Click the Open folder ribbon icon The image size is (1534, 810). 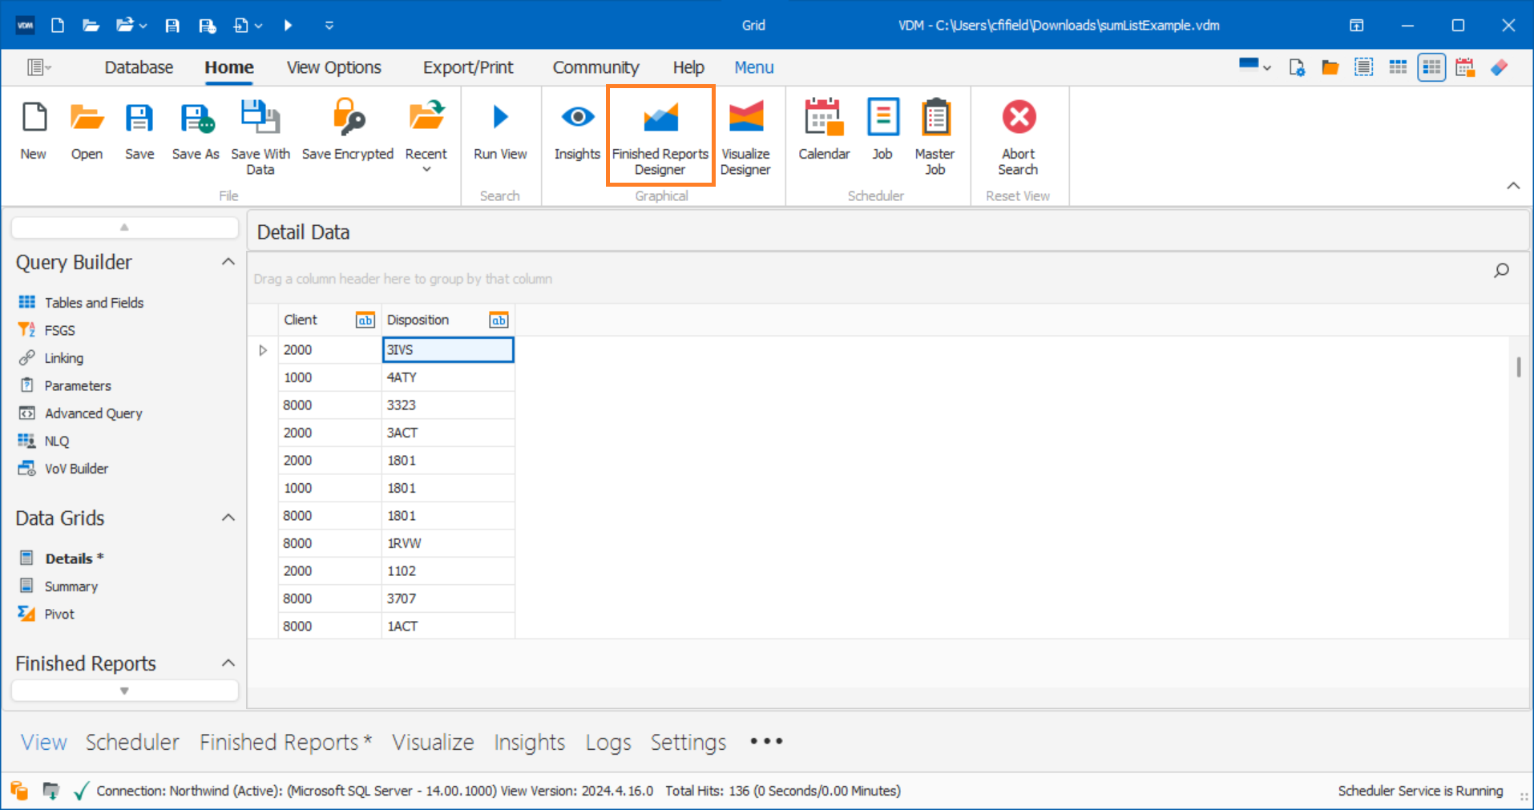[x=87, y=118]
